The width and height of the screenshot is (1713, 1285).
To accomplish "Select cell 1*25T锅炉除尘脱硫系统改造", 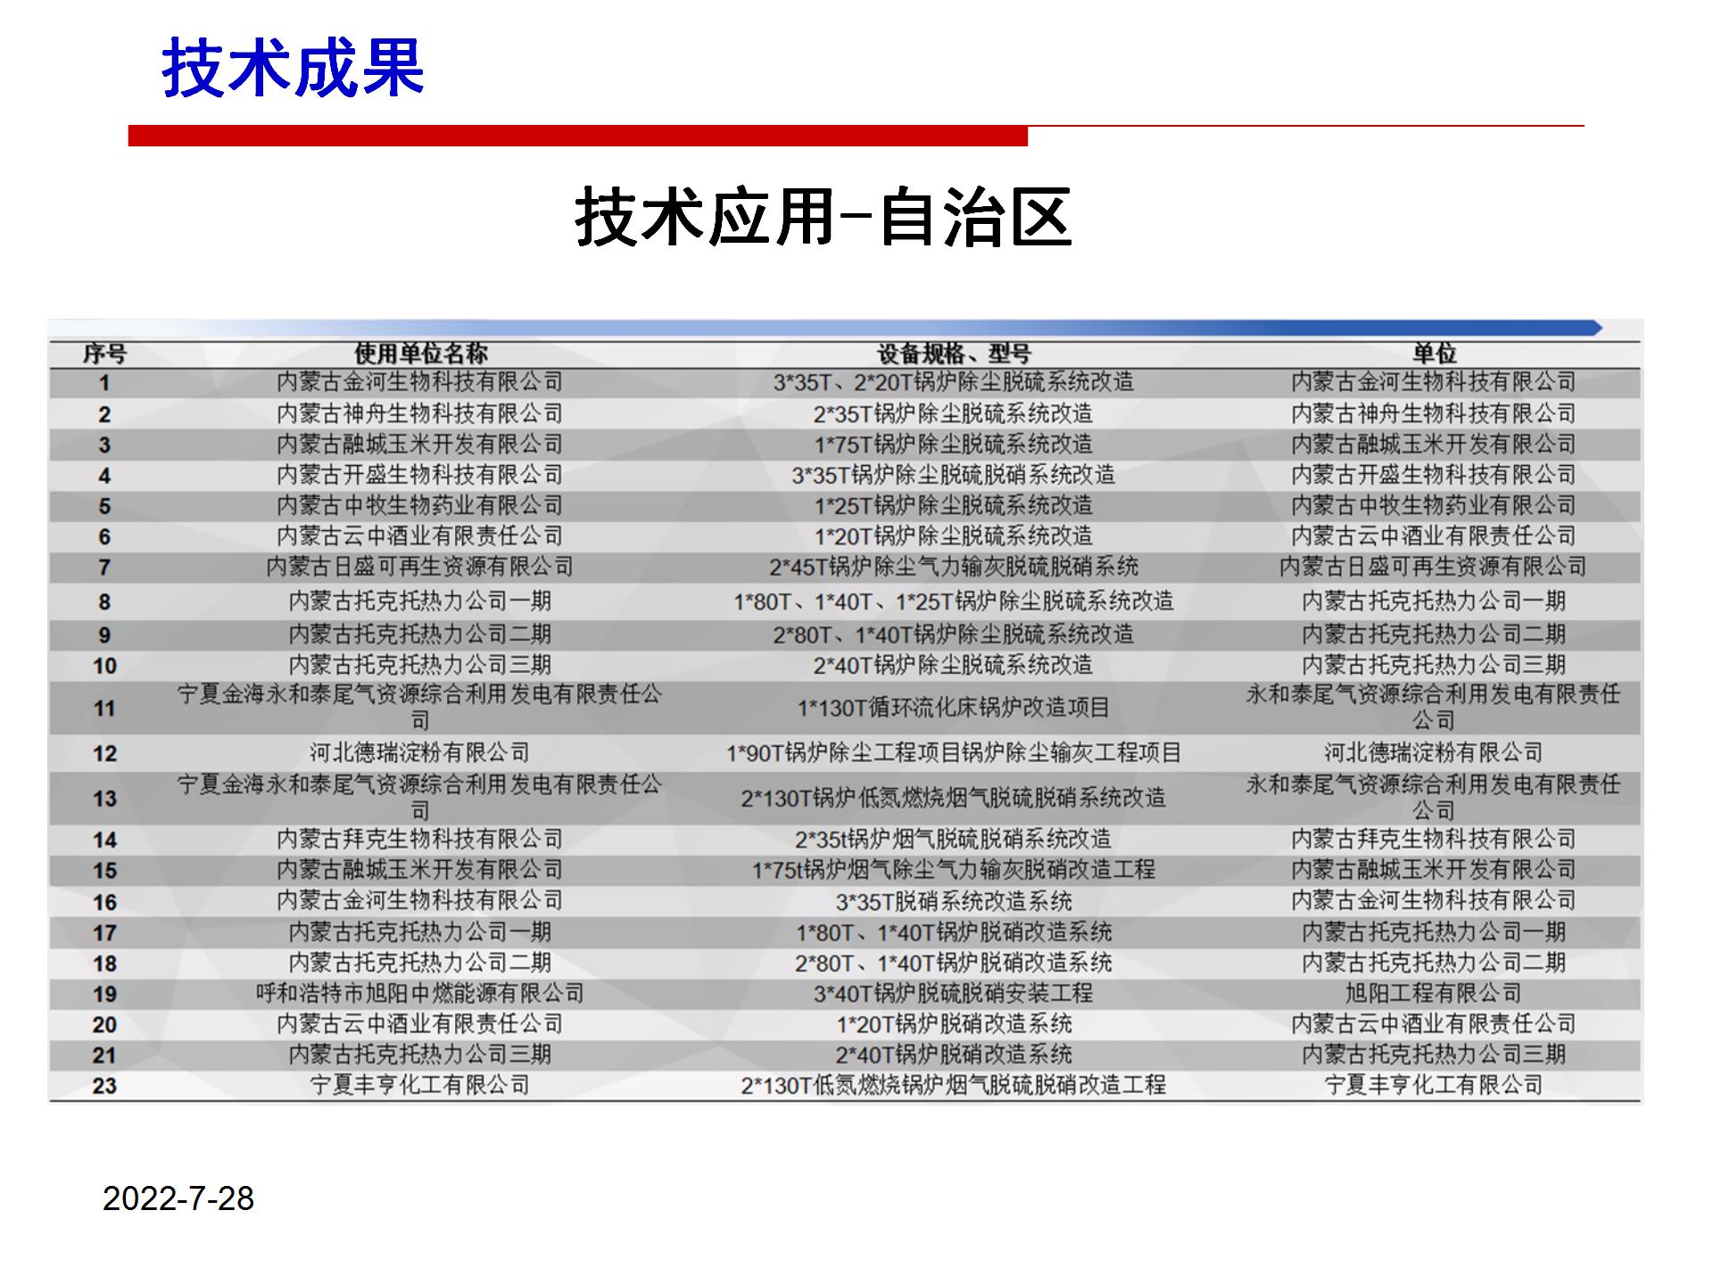I will pos(954,506).
